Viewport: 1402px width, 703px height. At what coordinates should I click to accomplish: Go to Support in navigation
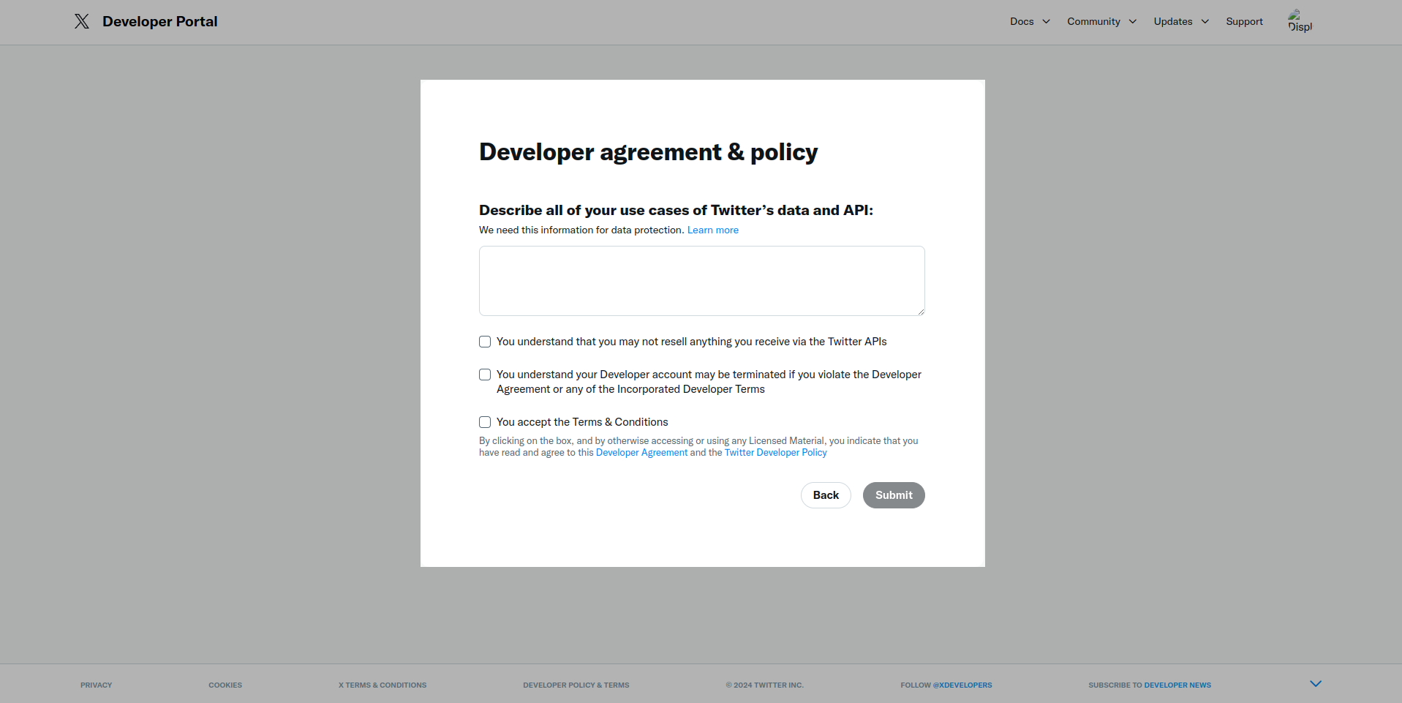point(1244,21)
